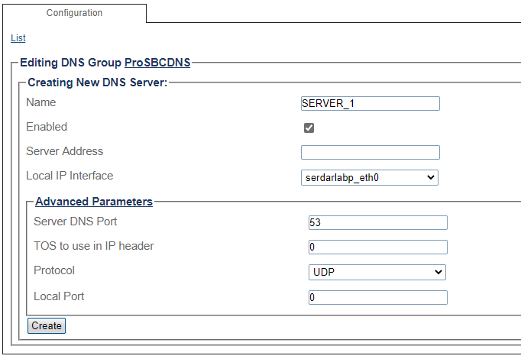Expand the Protocol UDP dropdown
The height and width of the screenshot is (359, 521).
point(377,272)
